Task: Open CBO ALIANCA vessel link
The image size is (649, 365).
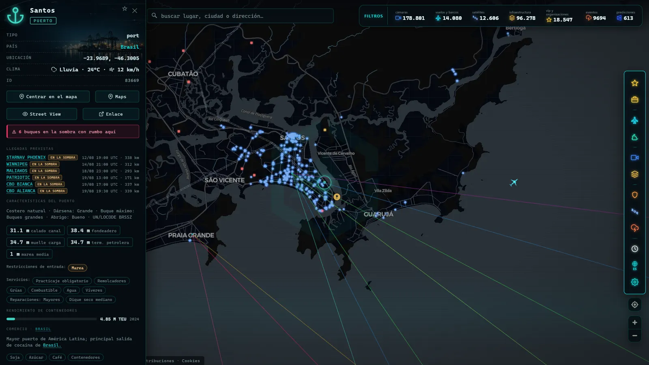Action: tap(21, 191)
